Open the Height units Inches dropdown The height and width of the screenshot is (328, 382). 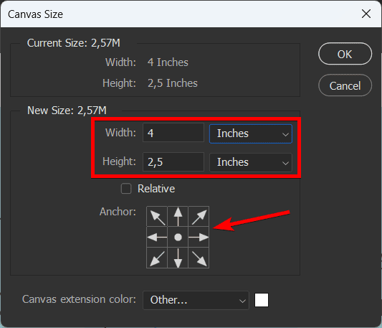251,162
